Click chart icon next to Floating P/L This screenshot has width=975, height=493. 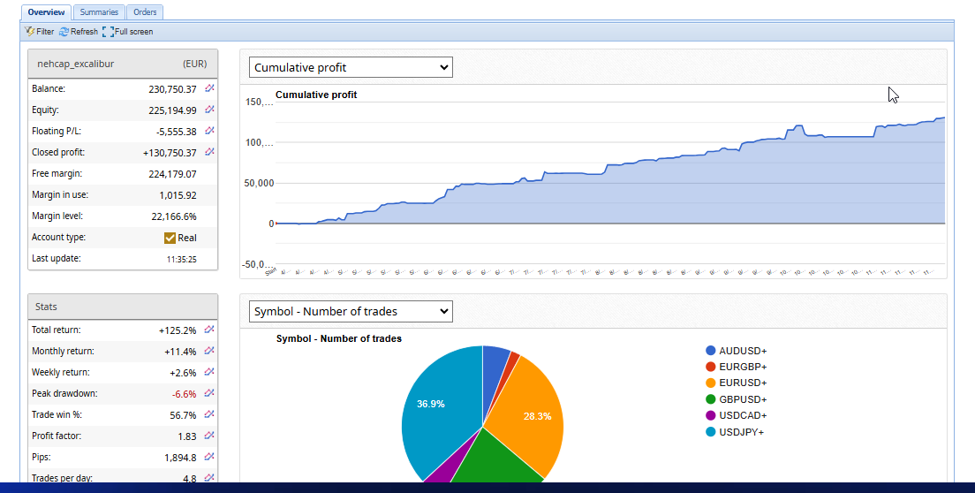209,131
